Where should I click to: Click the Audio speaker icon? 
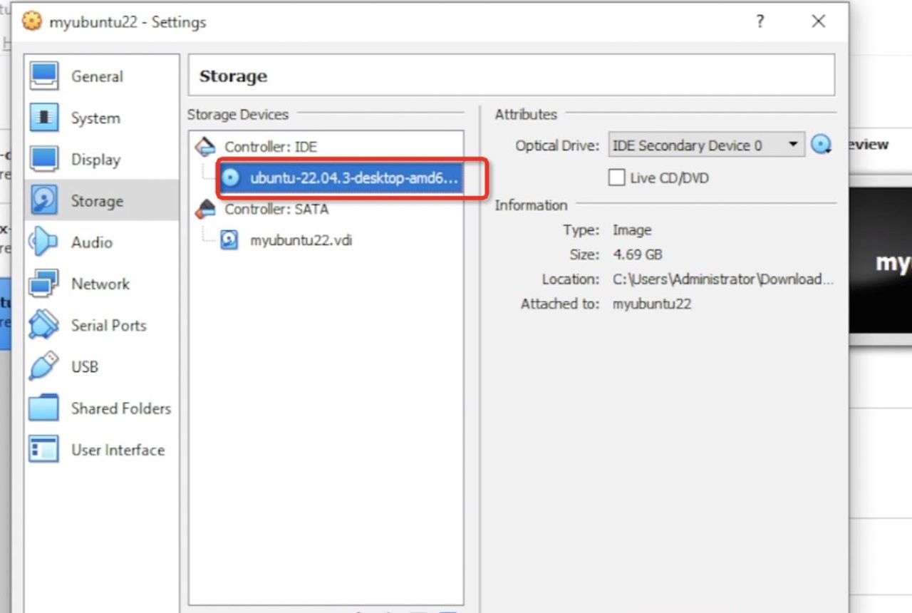pyautogui.click(x=43, y=242)
